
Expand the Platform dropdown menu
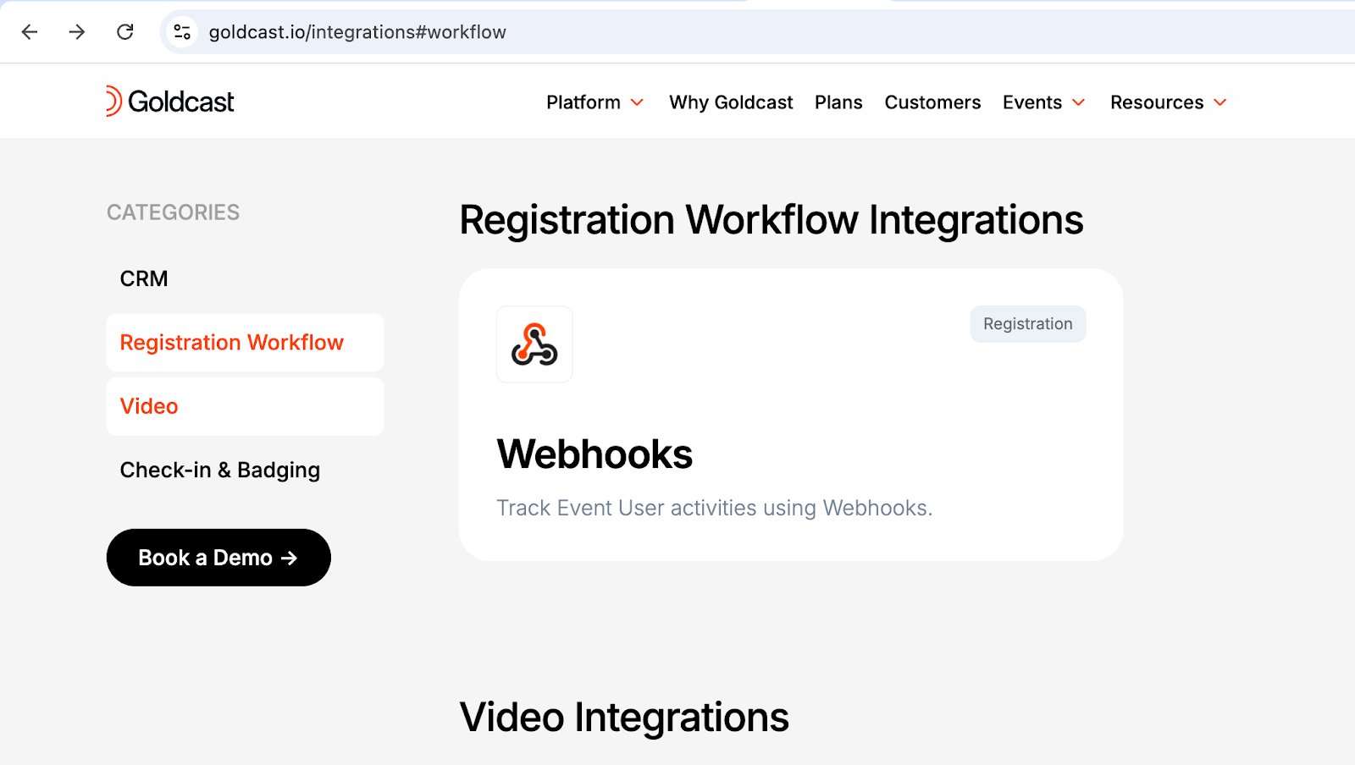595,102
